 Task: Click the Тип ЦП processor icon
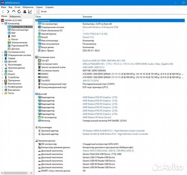tap(39, 61)
